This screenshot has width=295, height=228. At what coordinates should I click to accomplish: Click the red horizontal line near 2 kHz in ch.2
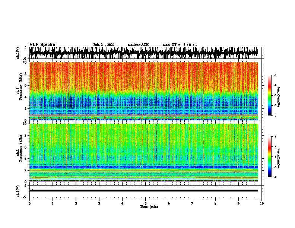pyautogui.click(x=143, y=170)
